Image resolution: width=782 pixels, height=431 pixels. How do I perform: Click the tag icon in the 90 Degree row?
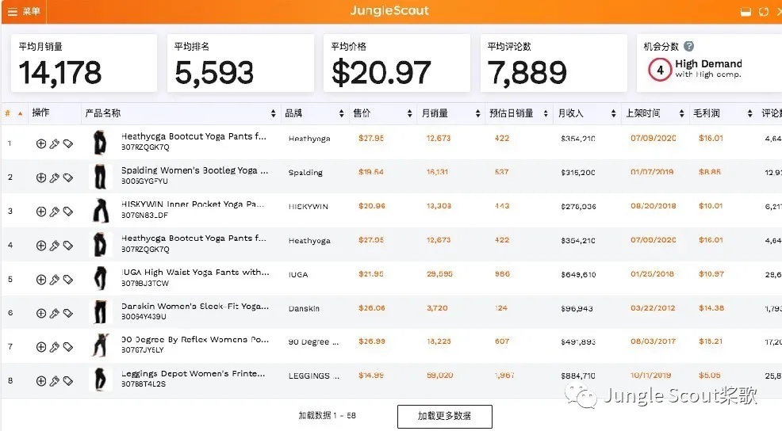[x=68, y=347]
